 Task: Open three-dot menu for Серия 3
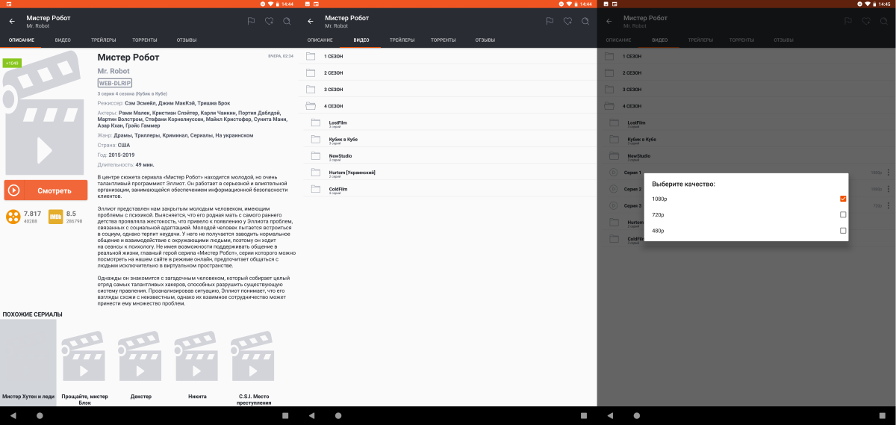[x=889, y=205]
